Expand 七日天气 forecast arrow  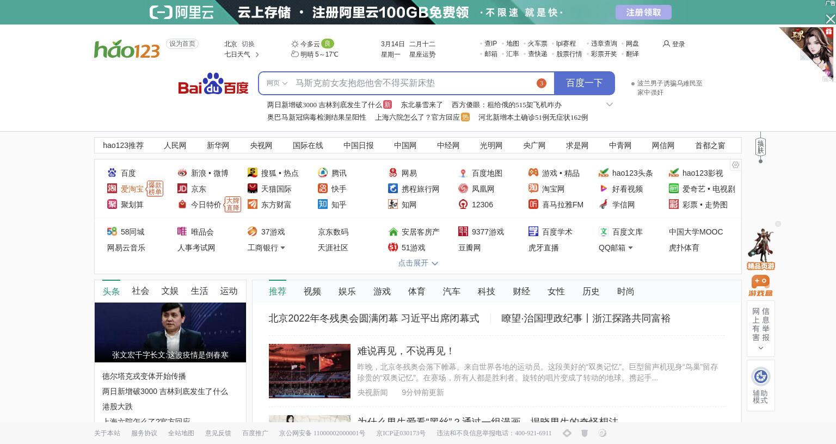coord(257,54)
